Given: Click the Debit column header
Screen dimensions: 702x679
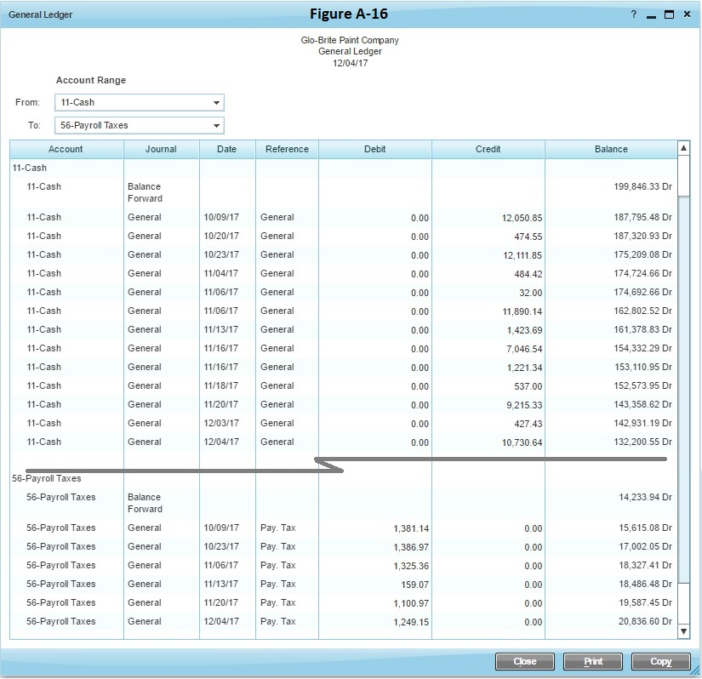Looking at the screenshot, I should 374,148.
